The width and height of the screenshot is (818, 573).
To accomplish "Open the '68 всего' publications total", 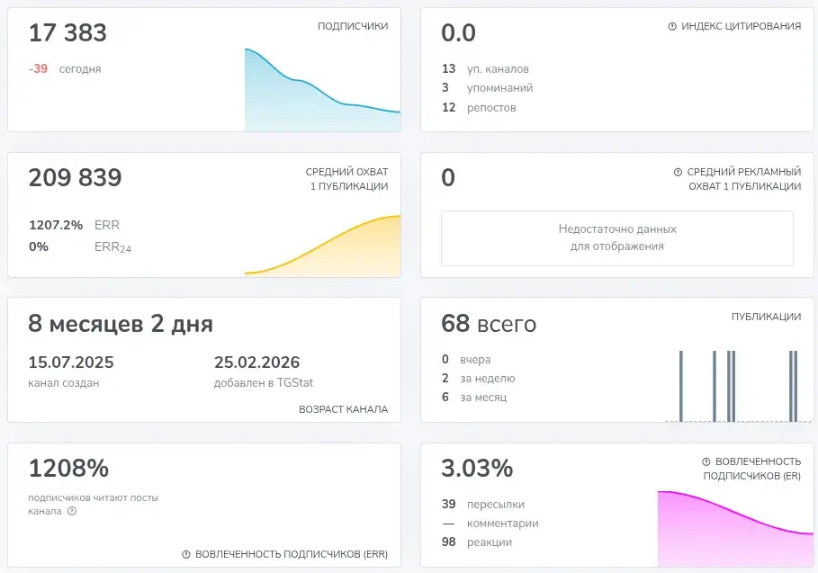I will pyautogui.click(x=489, y=324).
